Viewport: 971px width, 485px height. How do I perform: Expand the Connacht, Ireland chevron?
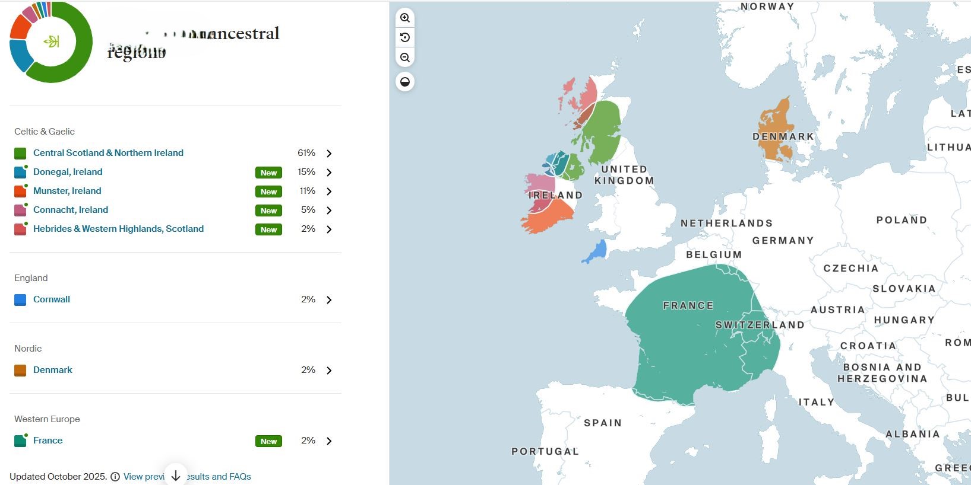pyautogui.click(x=329, y=210)
